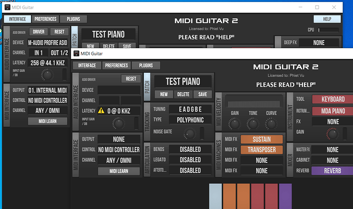
Task: Select the INTERFACE tab in back window
Action: [17, 19]
